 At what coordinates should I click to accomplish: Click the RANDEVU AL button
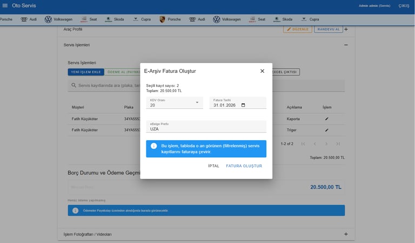click(329, 29)
